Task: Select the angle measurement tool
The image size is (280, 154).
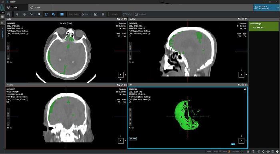Action: coord(96,14)
